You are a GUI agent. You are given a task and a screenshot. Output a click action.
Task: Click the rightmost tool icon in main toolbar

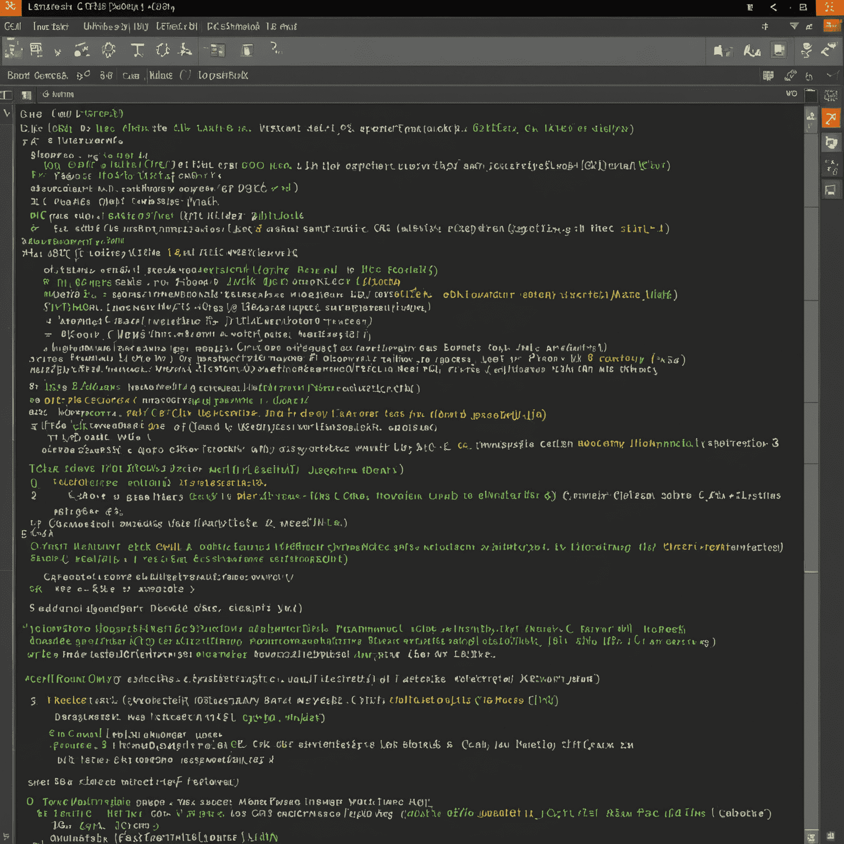point(829,51)
